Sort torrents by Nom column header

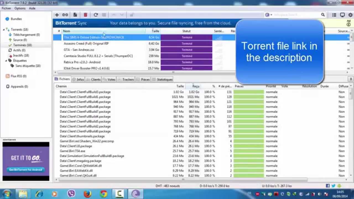103,31
